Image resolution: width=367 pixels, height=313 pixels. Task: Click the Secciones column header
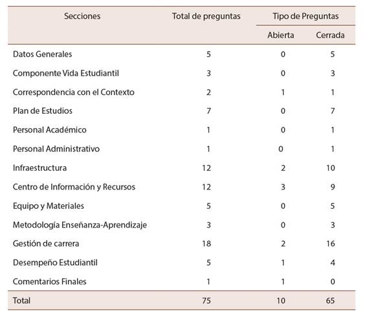[82, 16]
